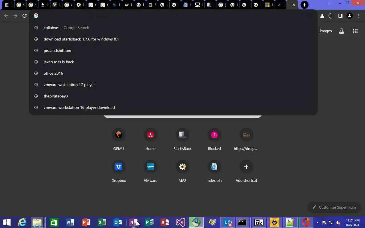Switch to the download-arrow icon tab
The height and width of the screenshot is (228, 365).
click(44, 5)
